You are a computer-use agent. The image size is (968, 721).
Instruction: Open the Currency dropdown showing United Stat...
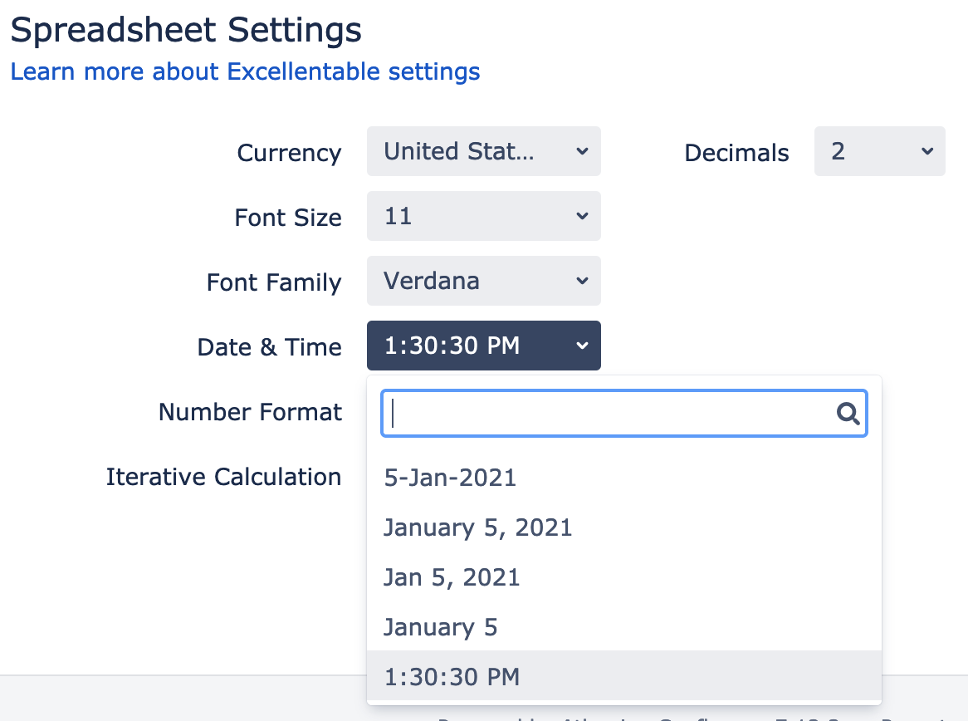click(483, 151)
